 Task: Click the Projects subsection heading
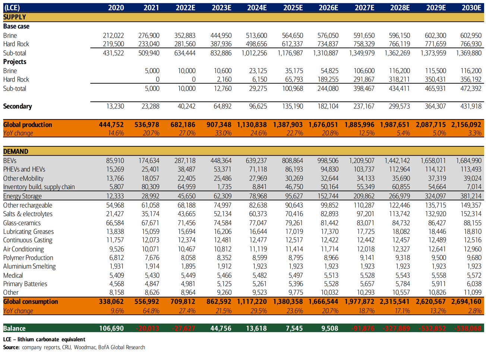(15, 62)
